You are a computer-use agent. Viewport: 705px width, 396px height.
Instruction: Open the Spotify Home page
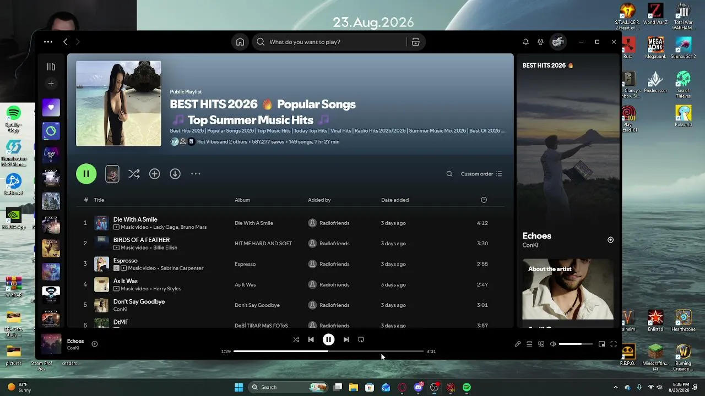240,42
